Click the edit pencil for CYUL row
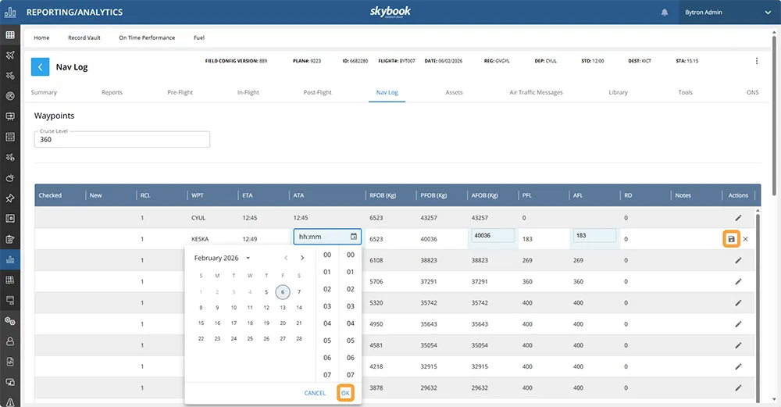This screenshot has height=407, width=781. point(738,217)
